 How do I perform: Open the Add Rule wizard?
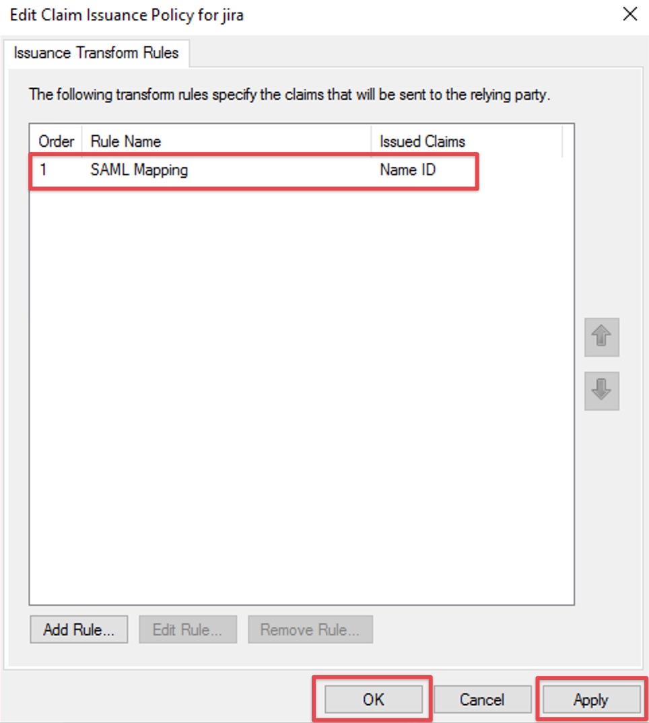click(79, 630)
